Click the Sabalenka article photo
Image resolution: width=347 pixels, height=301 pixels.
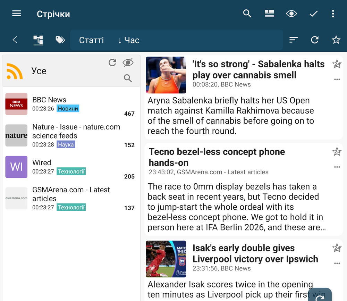(x=166, y=75)
